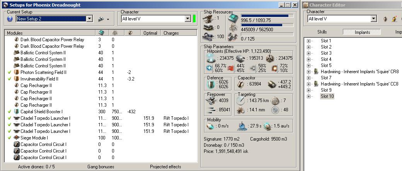The height and width of the screenshot is (171, 402).
Task: Toggle Siege Module I active checkmark
Action: [x=10, y=138]
